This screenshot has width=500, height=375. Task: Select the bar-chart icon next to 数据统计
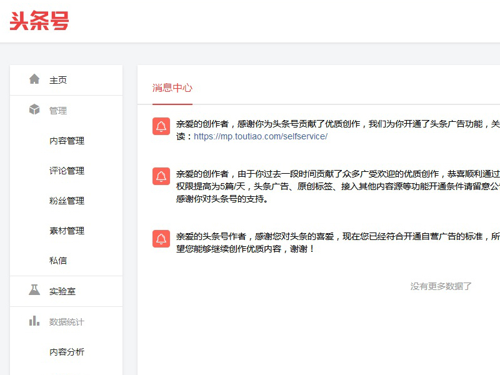[x=34, y=321]
